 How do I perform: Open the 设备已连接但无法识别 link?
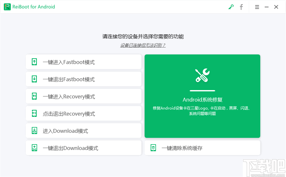[x=143, y=45]
